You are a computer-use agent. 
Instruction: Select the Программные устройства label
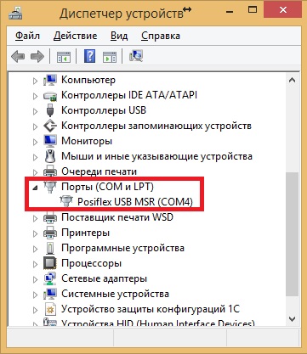coord(122,248)
